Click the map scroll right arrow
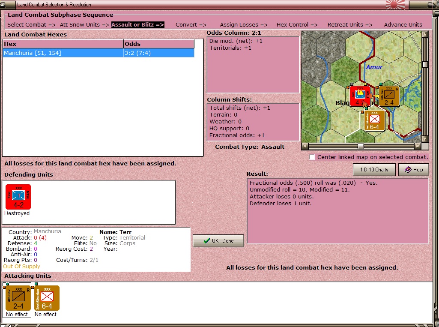 click(x=418, y=146)
